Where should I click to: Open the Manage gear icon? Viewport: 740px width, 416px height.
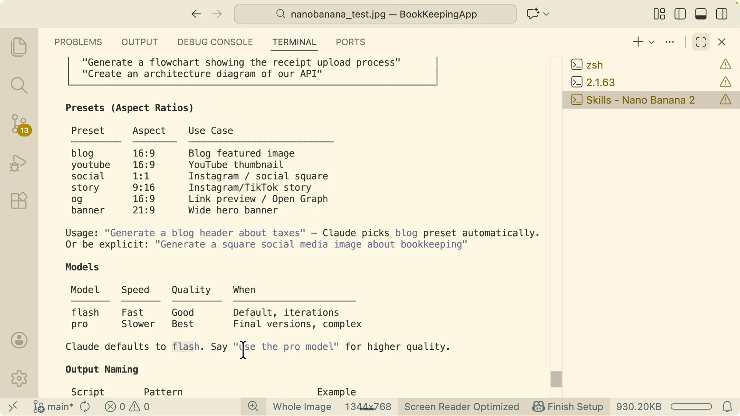pos(19,378)
